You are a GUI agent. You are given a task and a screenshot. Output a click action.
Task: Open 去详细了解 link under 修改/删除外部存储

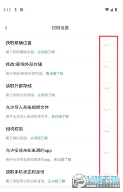(x=54, y=73)
